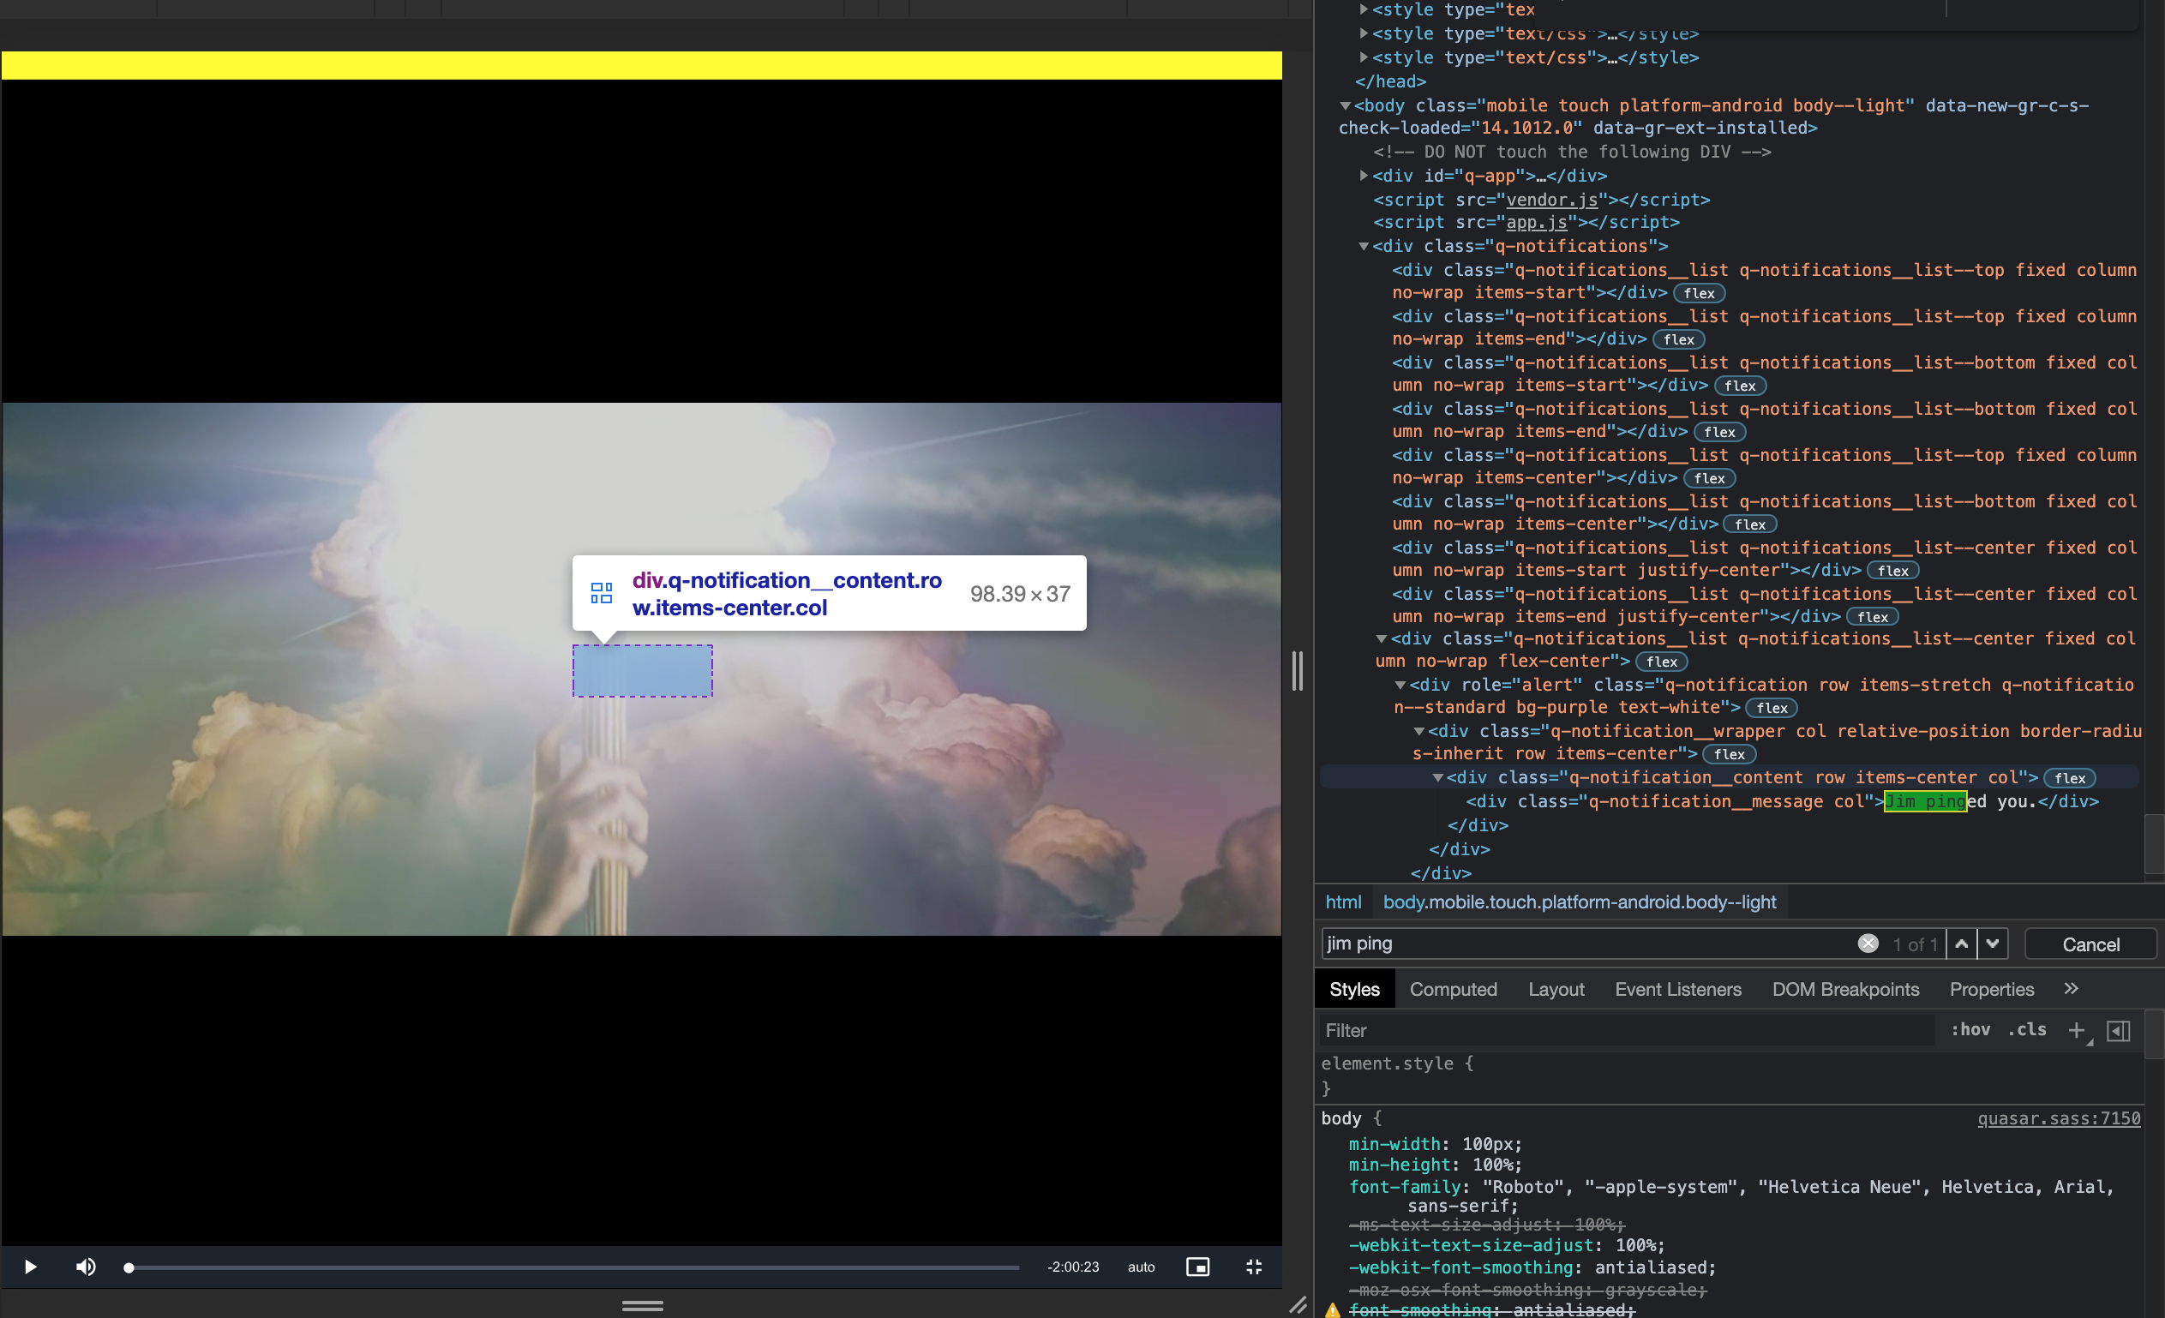Open the quasar.sass:7150 source link

2059,1118
